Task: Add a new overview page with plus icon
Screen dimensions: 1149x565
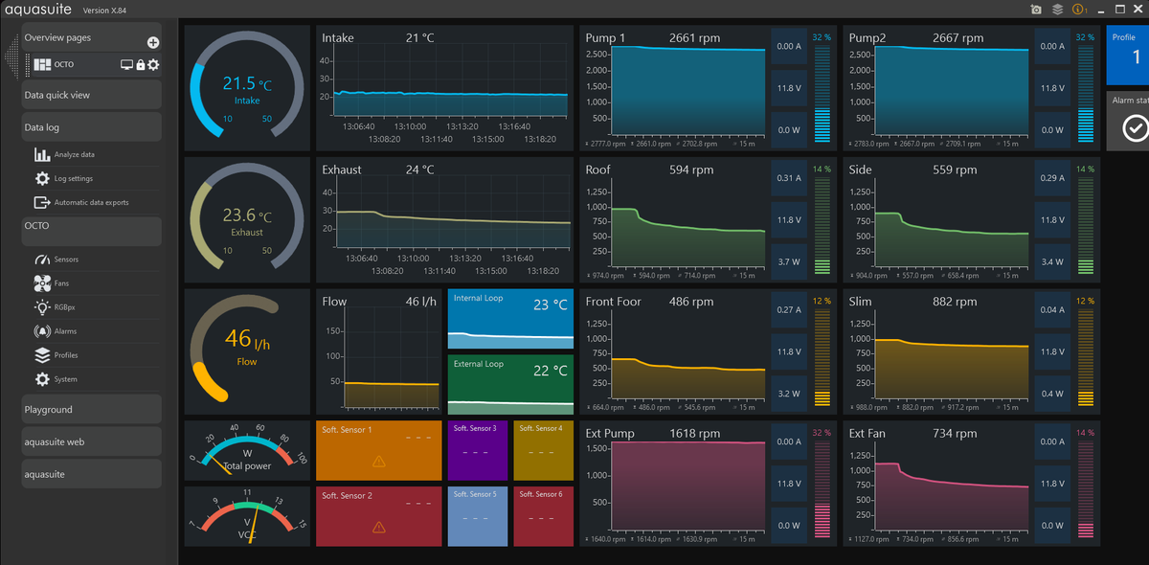Action: pos(153,42)
